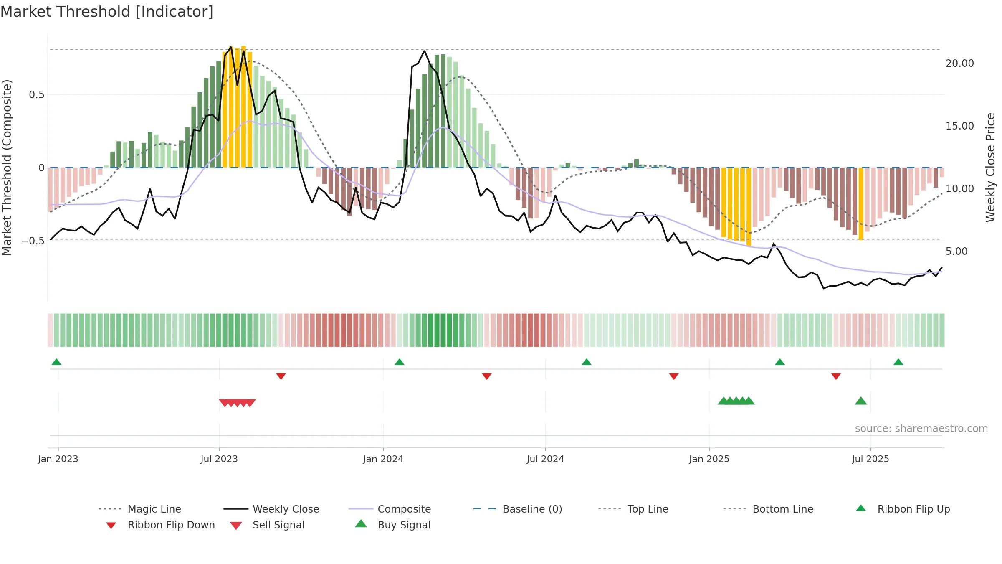The width and height of the screenshot is (1002, 564).
Task: Click the Ribbon Flip Down marker before Jan 2025
Action: click(x=674, y=376)
